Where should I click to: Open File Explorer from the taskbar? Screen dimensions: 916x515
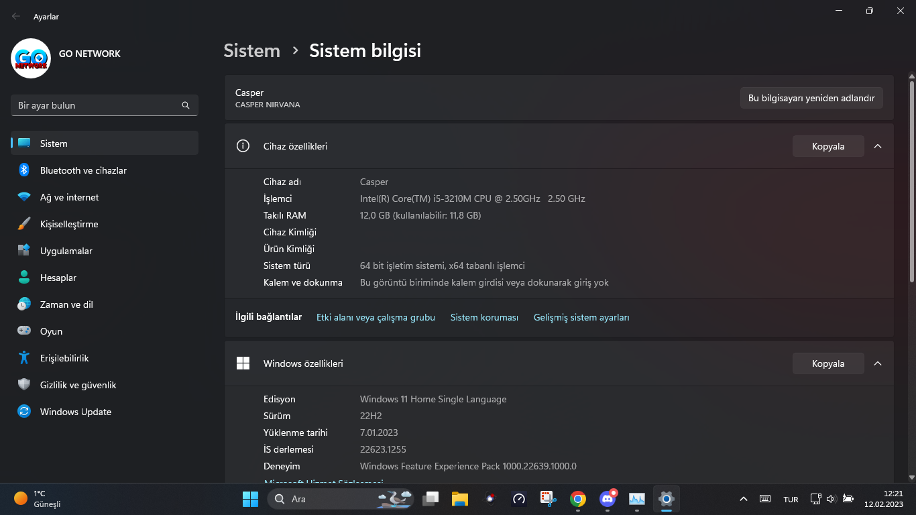click(x=459, y=499)
